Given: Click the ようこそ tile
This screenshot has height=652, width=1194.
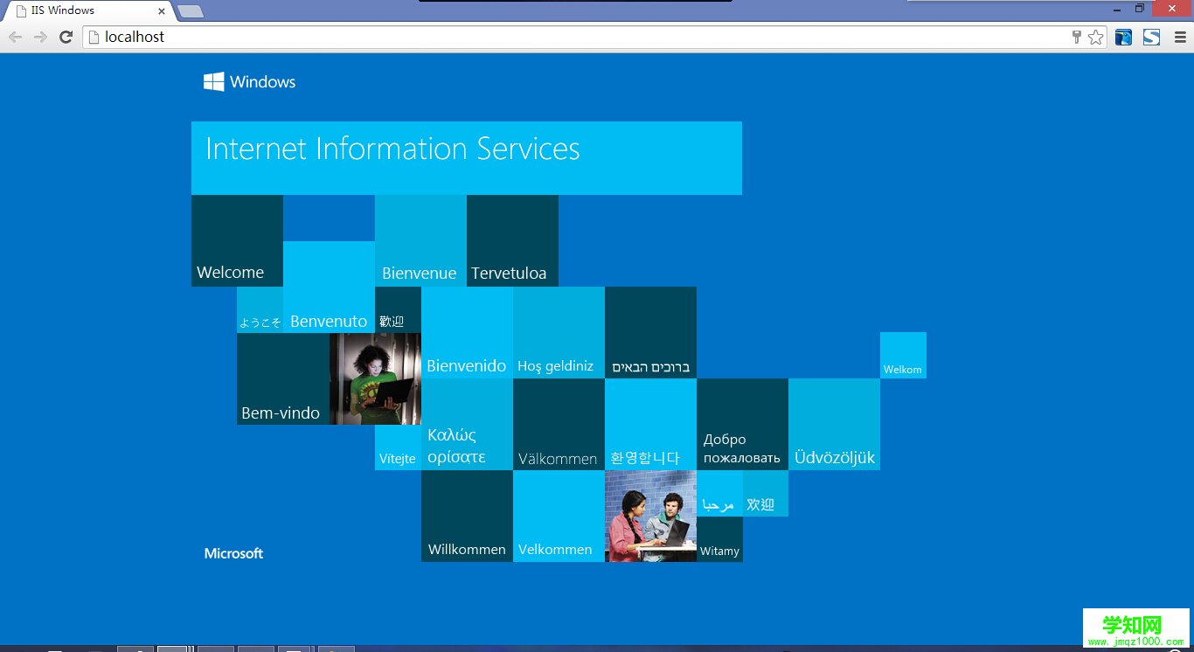Looking at the screenshot, I should [260, 309].
